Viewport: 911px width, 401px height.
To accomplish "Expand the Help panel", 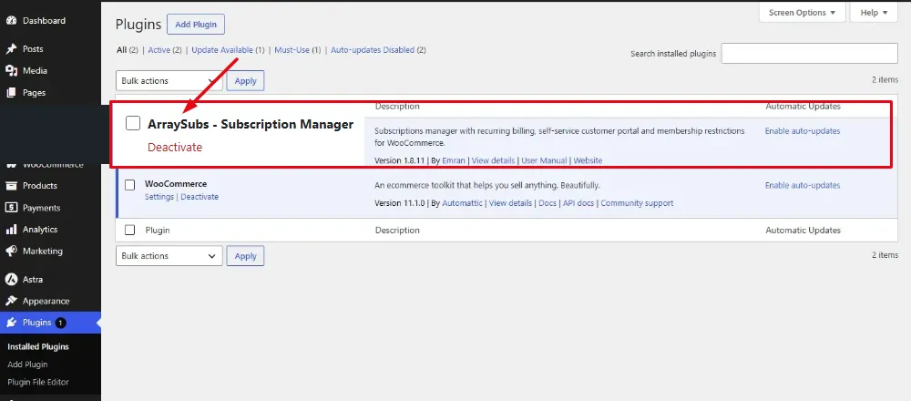I will (874, 12).
